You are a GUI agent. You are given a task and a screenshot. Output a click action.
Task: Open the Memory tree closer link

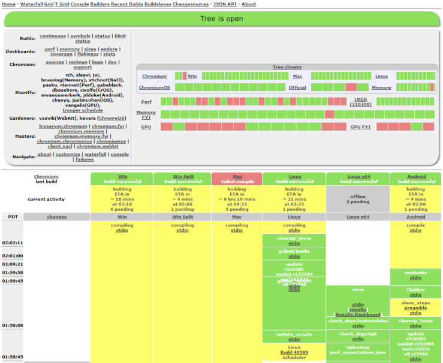click(381, 87)
